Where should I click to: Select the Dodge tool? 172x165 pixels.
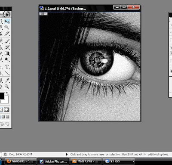pos(7,59)
